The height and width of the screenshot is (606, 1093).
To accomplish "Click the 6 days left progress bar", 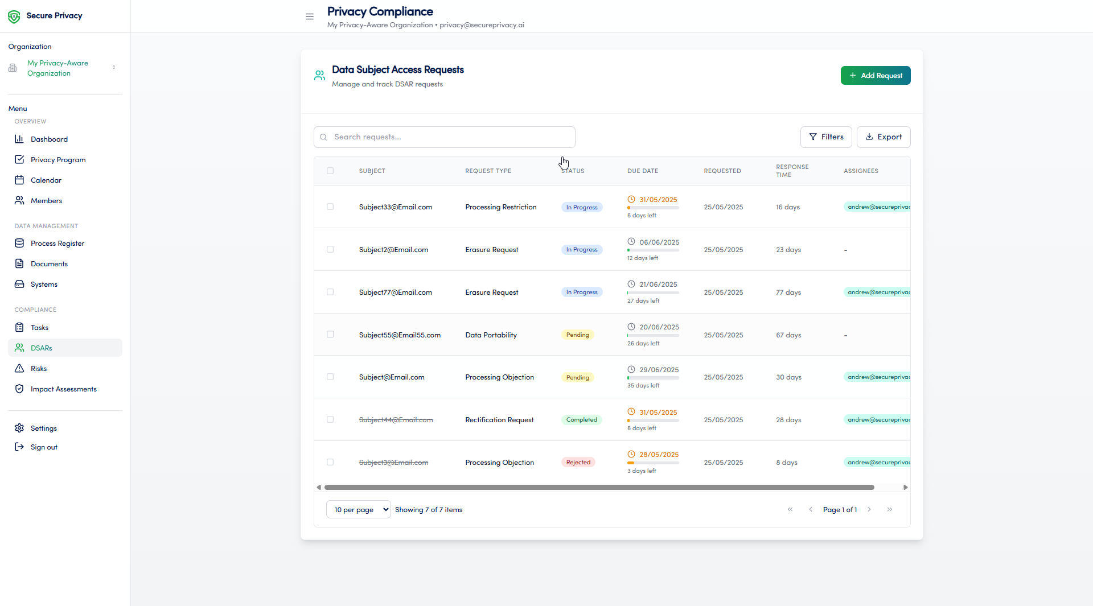I will 653,207.
